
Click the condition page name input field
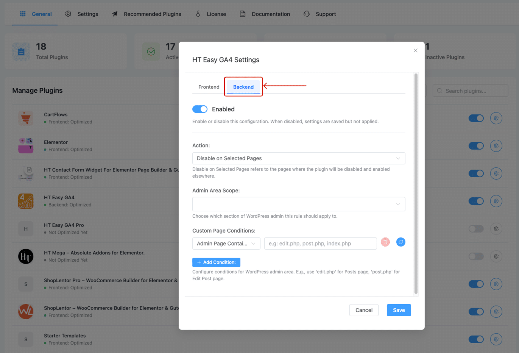pos(320,243)
